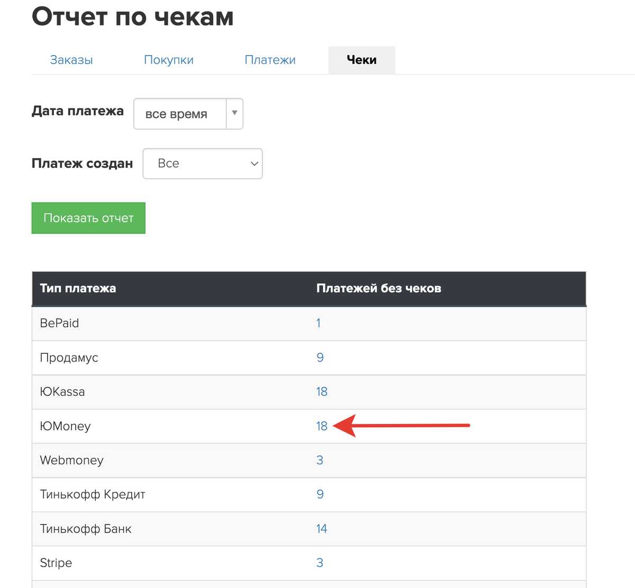Screen dimensions: 635x588
Task: Select the active Чеки tab
Action: pos(361,60)
